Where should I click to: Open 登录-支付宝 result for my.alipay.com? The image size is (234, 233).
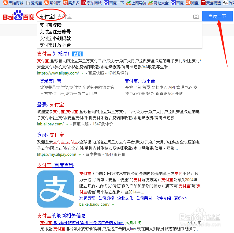point(50,135)
